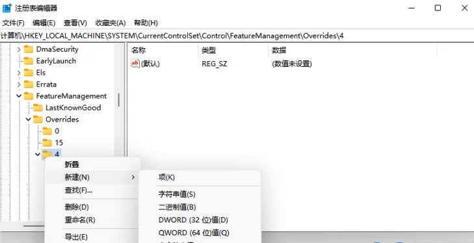474x243 pixels.
Task: Select the Overrides key label
Action: 62,120
